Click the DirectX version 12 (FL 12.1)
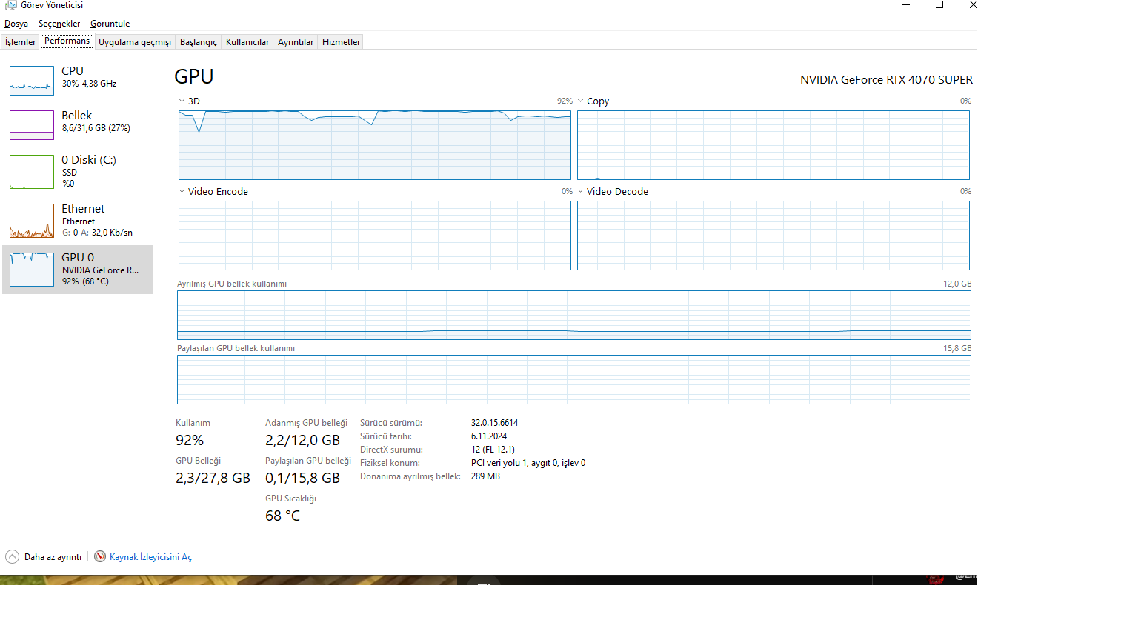Screen dimensions: 1138x640 [x=493, y=450]
